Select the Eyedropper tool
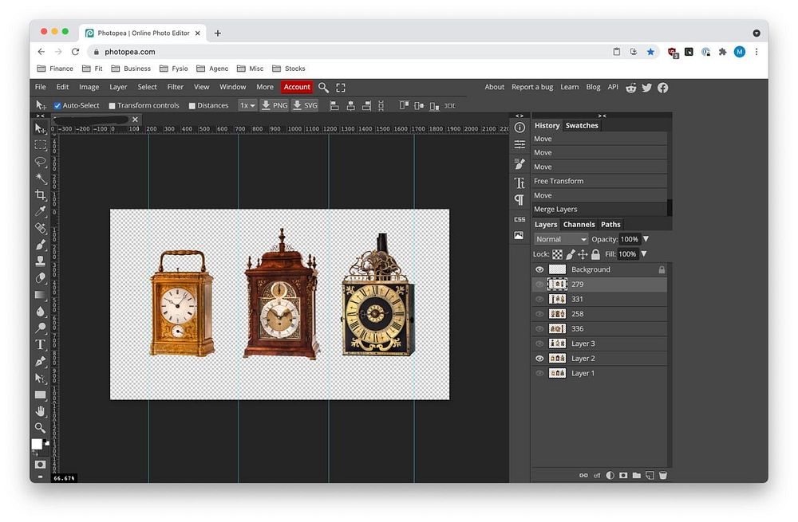Image resolution: width=798 pixels, height=522 pixels. pyautogui.click(x=40, y=211)
